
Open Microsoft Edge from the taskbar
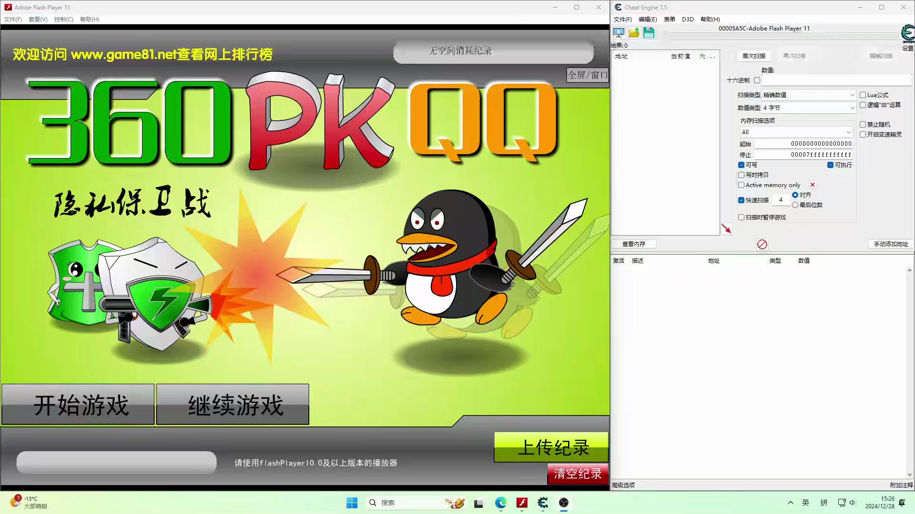(x=500, y=503)
